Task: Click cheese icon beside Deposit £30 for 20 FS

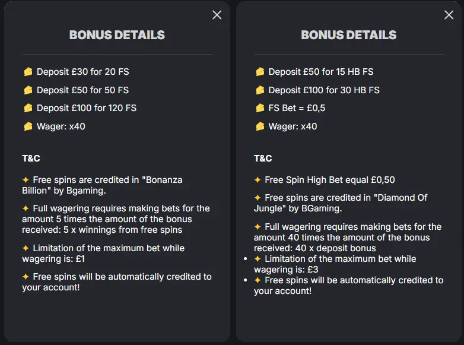Action: pos(28,72)
